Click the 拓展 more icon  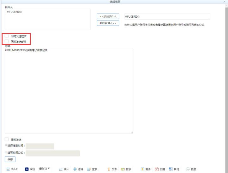coord(188,169)
